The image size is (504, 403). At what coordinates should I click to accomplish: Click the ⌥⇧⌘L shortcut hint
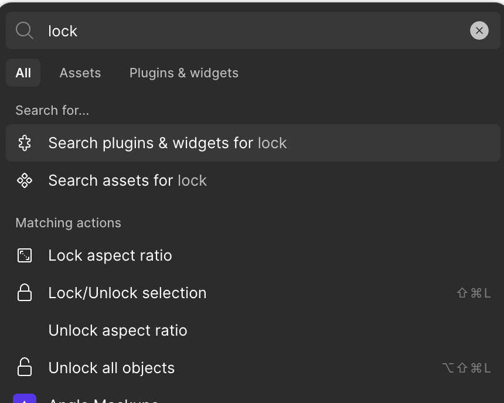(x=466, y=368)
